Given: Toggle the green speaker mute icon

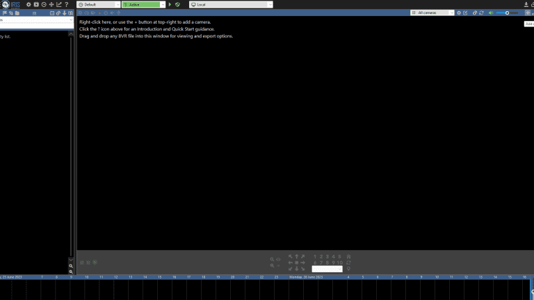Looking at the screenshot, I should (x=491, y=12).
